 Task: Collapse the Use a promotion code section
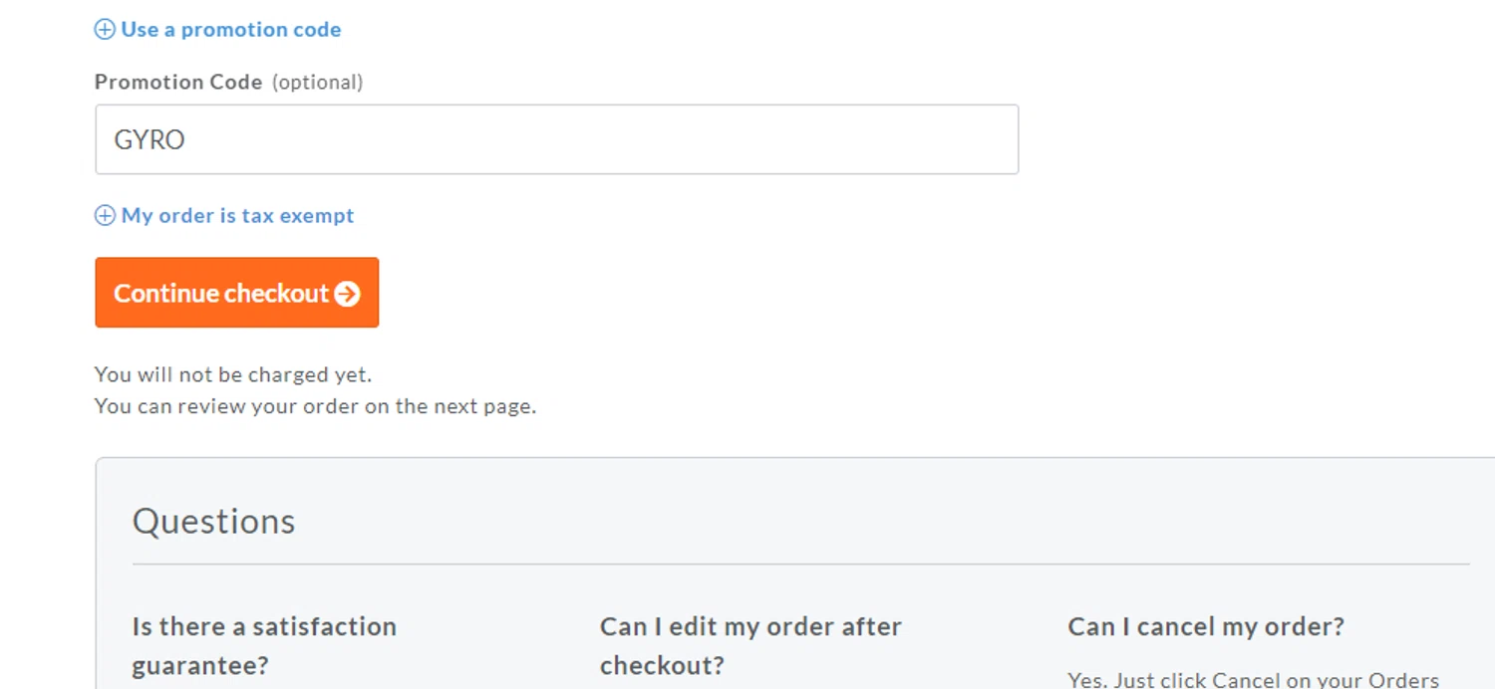[230, 30]
